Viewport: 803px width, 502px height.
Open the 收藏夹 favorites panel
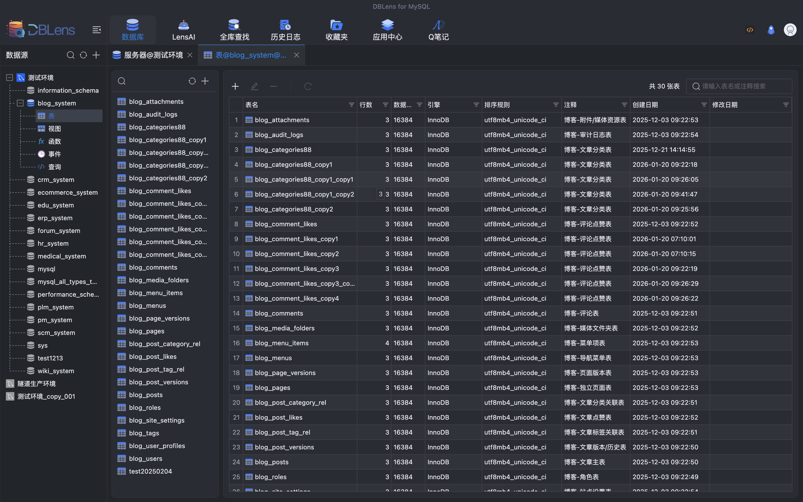coord(336,29)
